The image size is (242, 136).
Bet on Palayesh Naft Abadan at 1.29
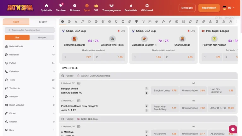(x=212, y=57)
